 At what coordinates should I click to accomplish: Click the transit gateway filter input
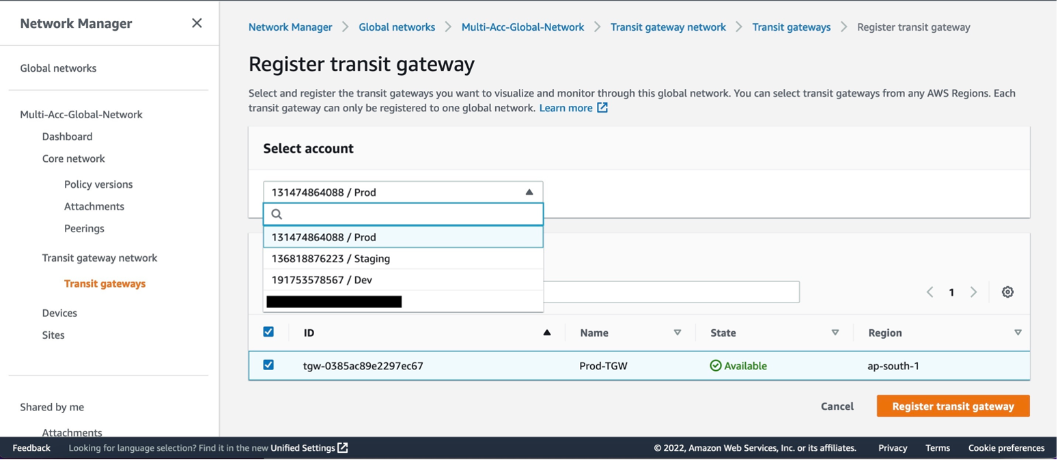672,292
